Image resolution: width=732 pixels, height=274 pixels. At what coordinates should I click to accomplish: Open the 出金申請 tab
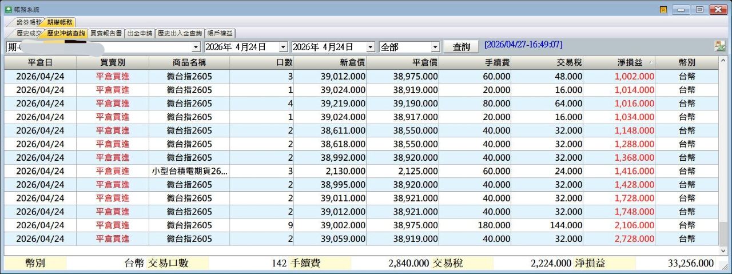[140, 33]
